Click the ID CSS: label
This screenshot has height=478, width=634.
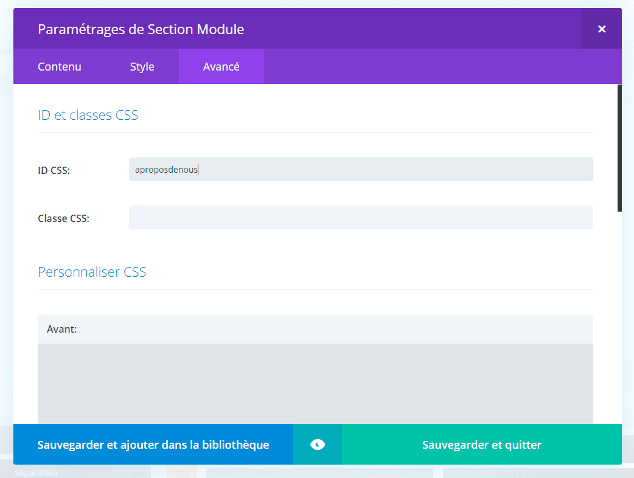point(54,170)
